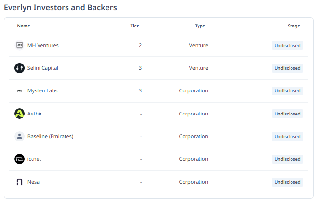318x205 pixels.
Task: Click the Selini Capital logo icon
Action: 19,68
